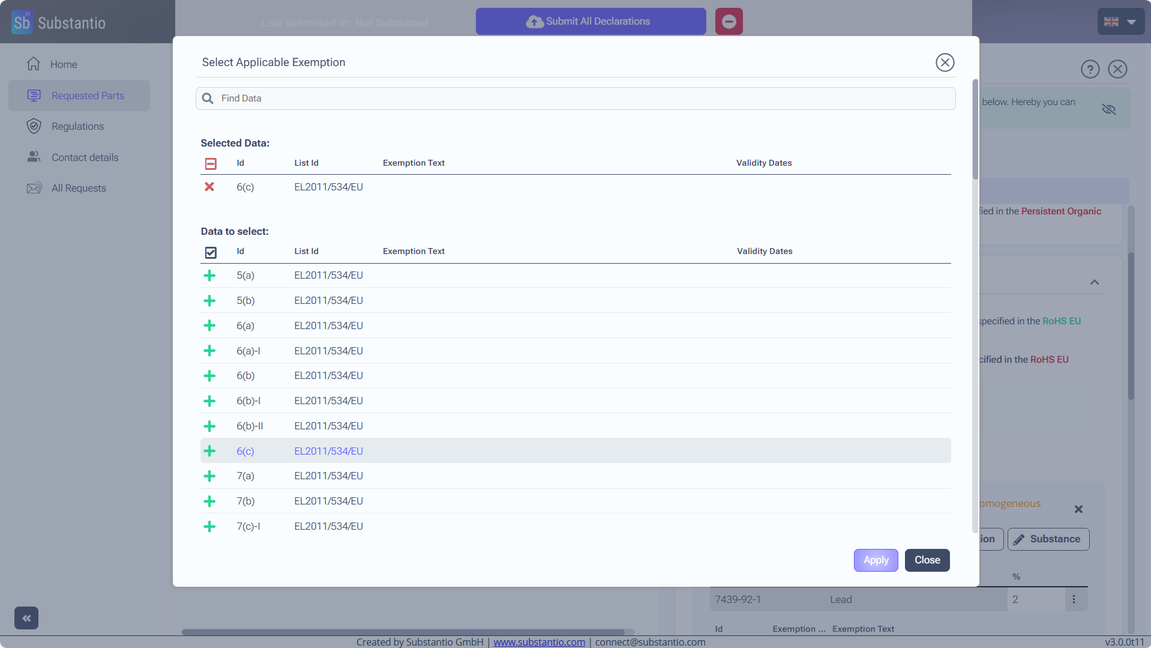Click the help question mark icon
This screenshot has height=648, width=1151.
1090,70
